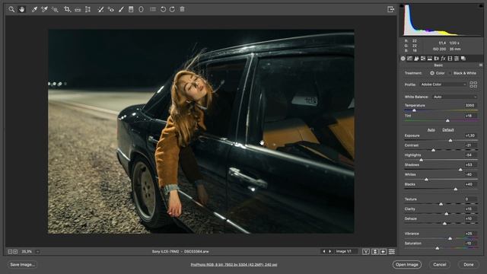The height and width of the screenshot is (274, 487).
Task: Rotate image 90 degrees clockwise
Action: 173,9
